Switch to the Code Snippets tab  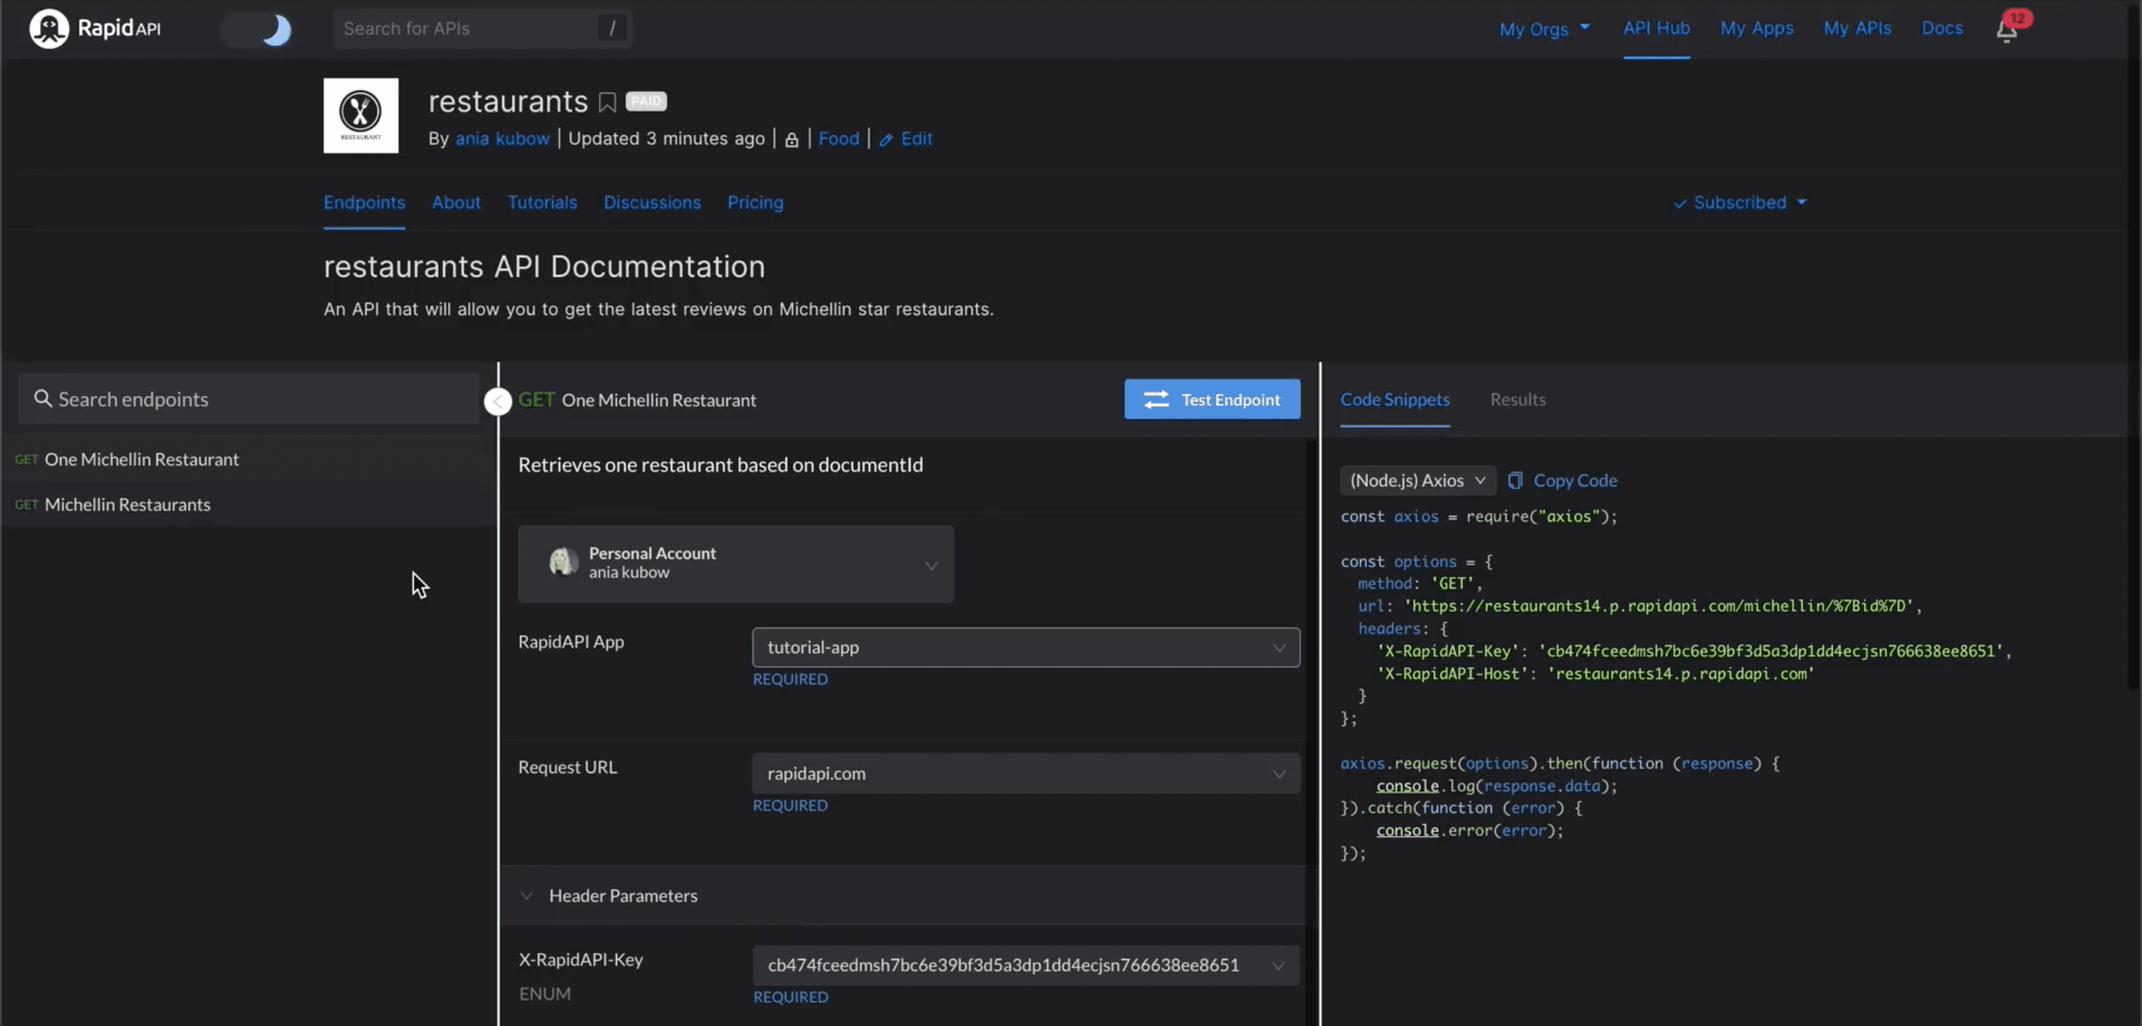click(1395, 400)
